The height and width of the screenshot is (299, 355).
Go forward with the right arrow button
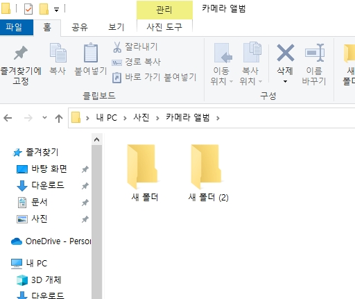(28, 118)
